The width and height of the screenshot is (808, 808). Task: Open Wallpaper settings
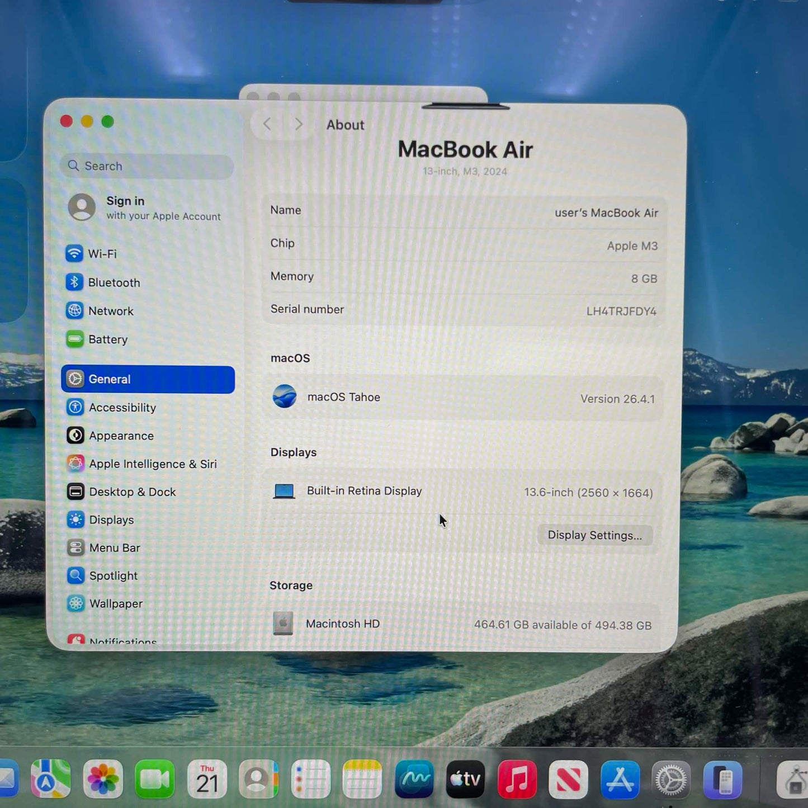105,603
